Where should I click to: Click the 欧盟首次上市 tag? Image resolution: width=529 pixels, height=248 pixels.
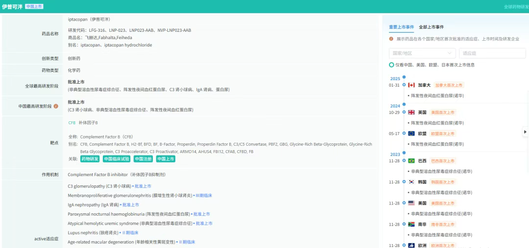pyautogui.click(x=443, y=134)
